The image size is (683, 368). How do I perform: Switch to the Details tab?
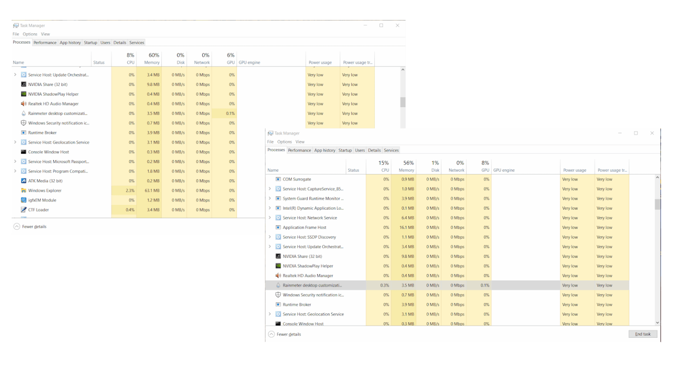tap(374, 150)
